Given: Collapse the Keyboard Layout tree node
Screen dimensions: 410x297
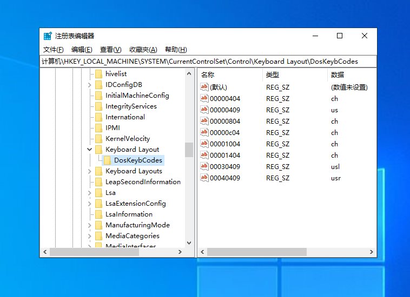Looking at the screenshot, I should point(89,149).
